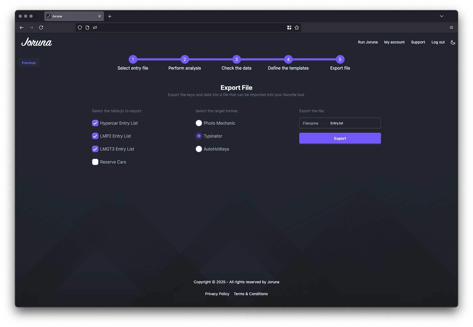This screenshot has width=473, height=327.
Task: Click the browser reload icon
Action: (x=41, y=28)
